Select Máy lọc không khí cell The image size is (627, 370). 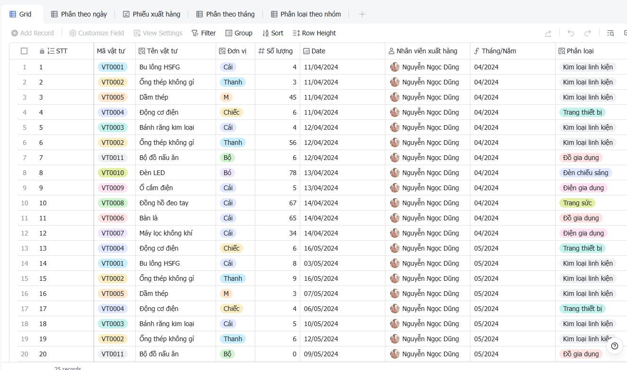coord(175,233)
